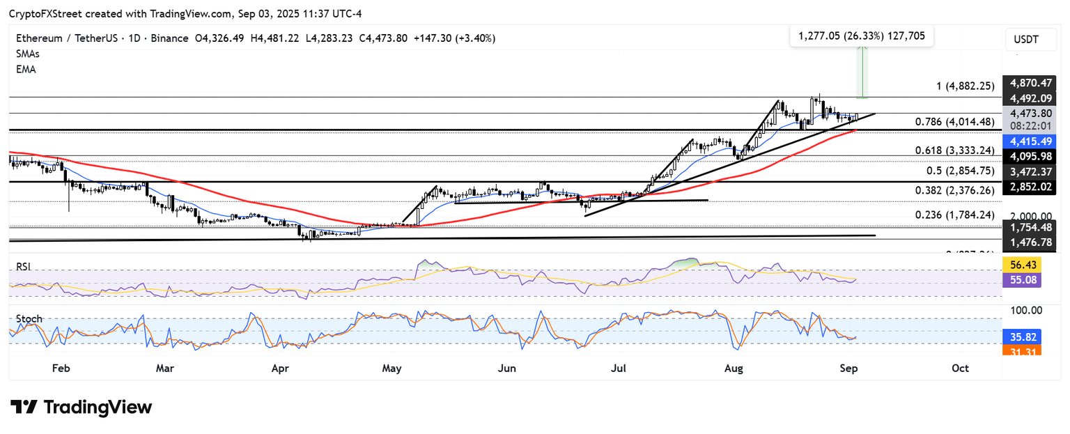Click the green price-range measurement arrow
The image size is (1070, 434).
(862, 72)
